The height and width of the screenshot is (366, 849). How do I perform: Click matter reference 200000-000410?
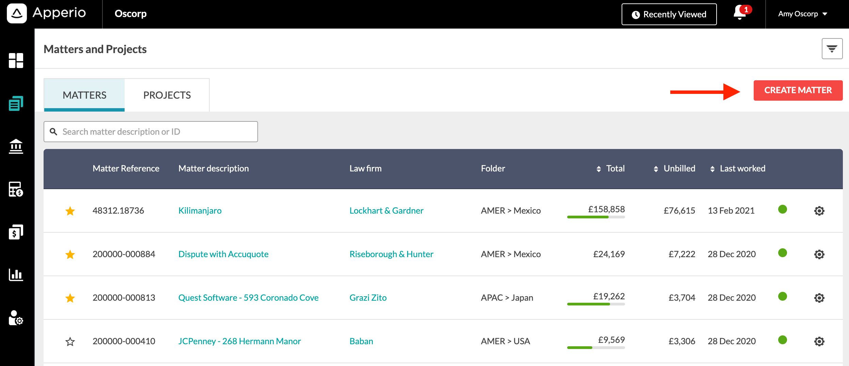[x=124, y=342]
